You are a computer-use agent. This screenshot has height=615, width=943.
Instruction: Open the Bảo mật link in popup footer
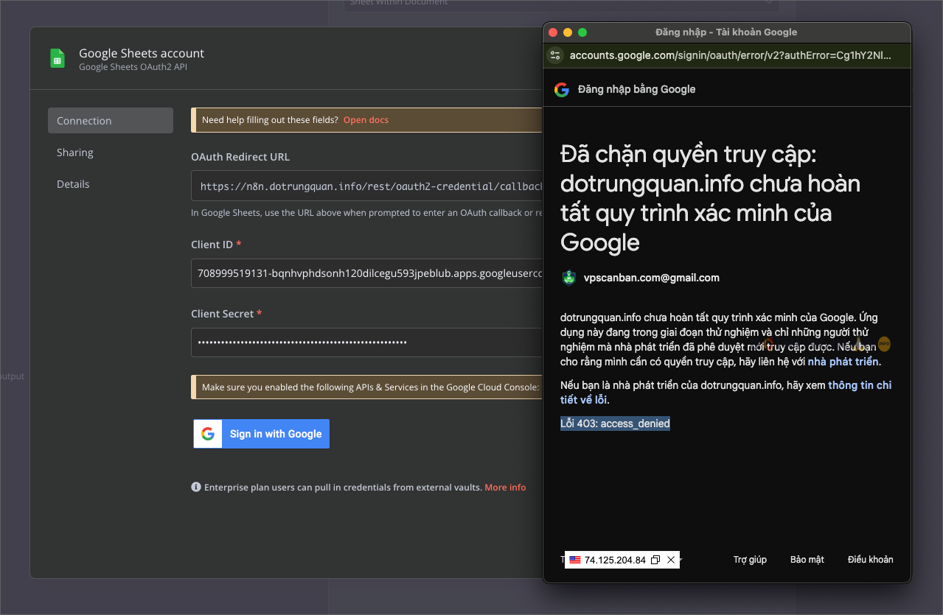click(x=807, y=560)
